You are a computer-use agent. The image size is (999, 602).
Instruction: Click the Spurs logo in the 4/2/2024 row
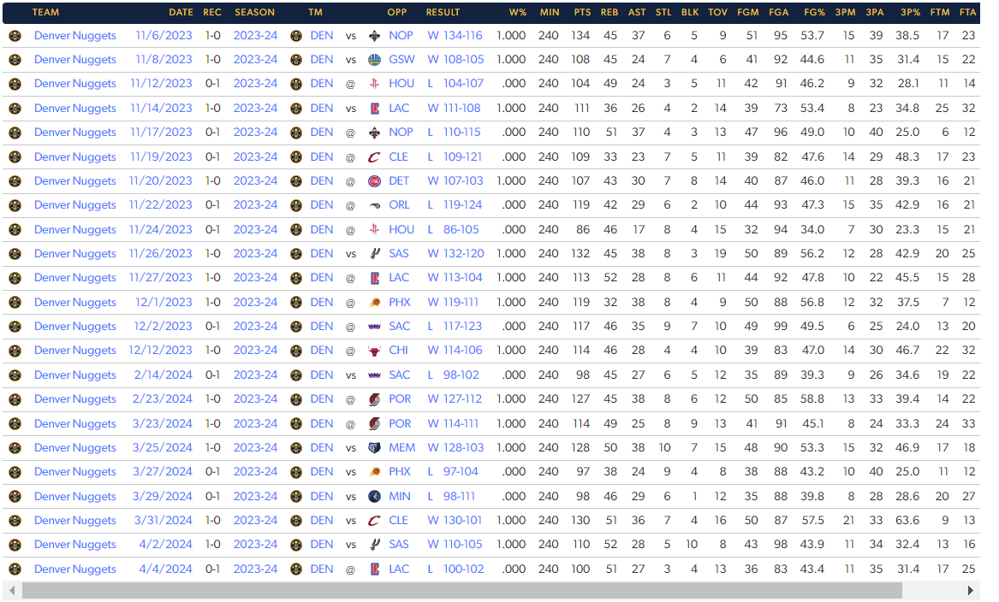point(375,545)
